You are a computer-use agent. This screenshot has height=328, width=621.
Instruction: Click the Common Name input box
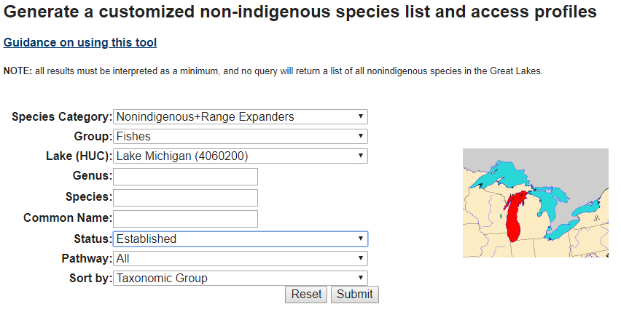(x=186, y=218)
